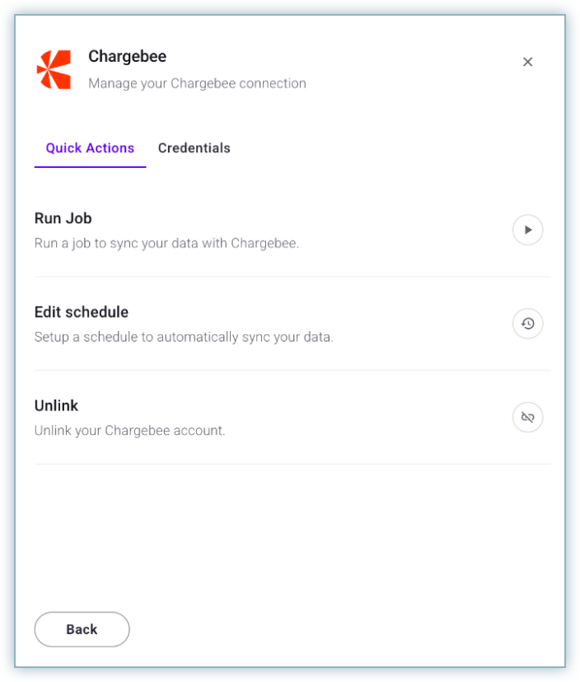The height and width of the screenshot is (682, 580).
Task: Open the Edit schedule clock icon
Action: [x=528, y=324]
